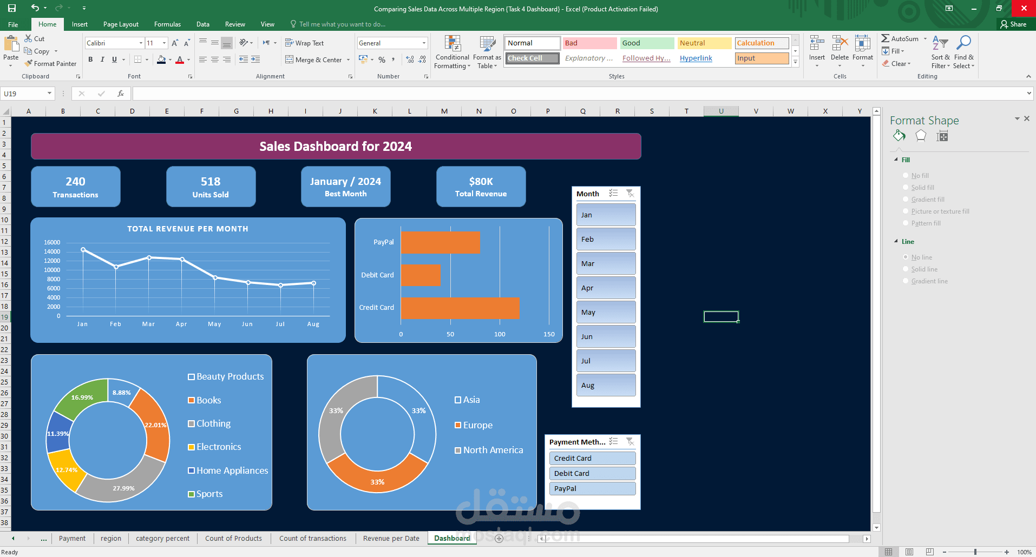Image resolution: width=1036 pixels, height=557 pixels.
Task: Apply Underline formatting
Action: (x=114, y=59)
